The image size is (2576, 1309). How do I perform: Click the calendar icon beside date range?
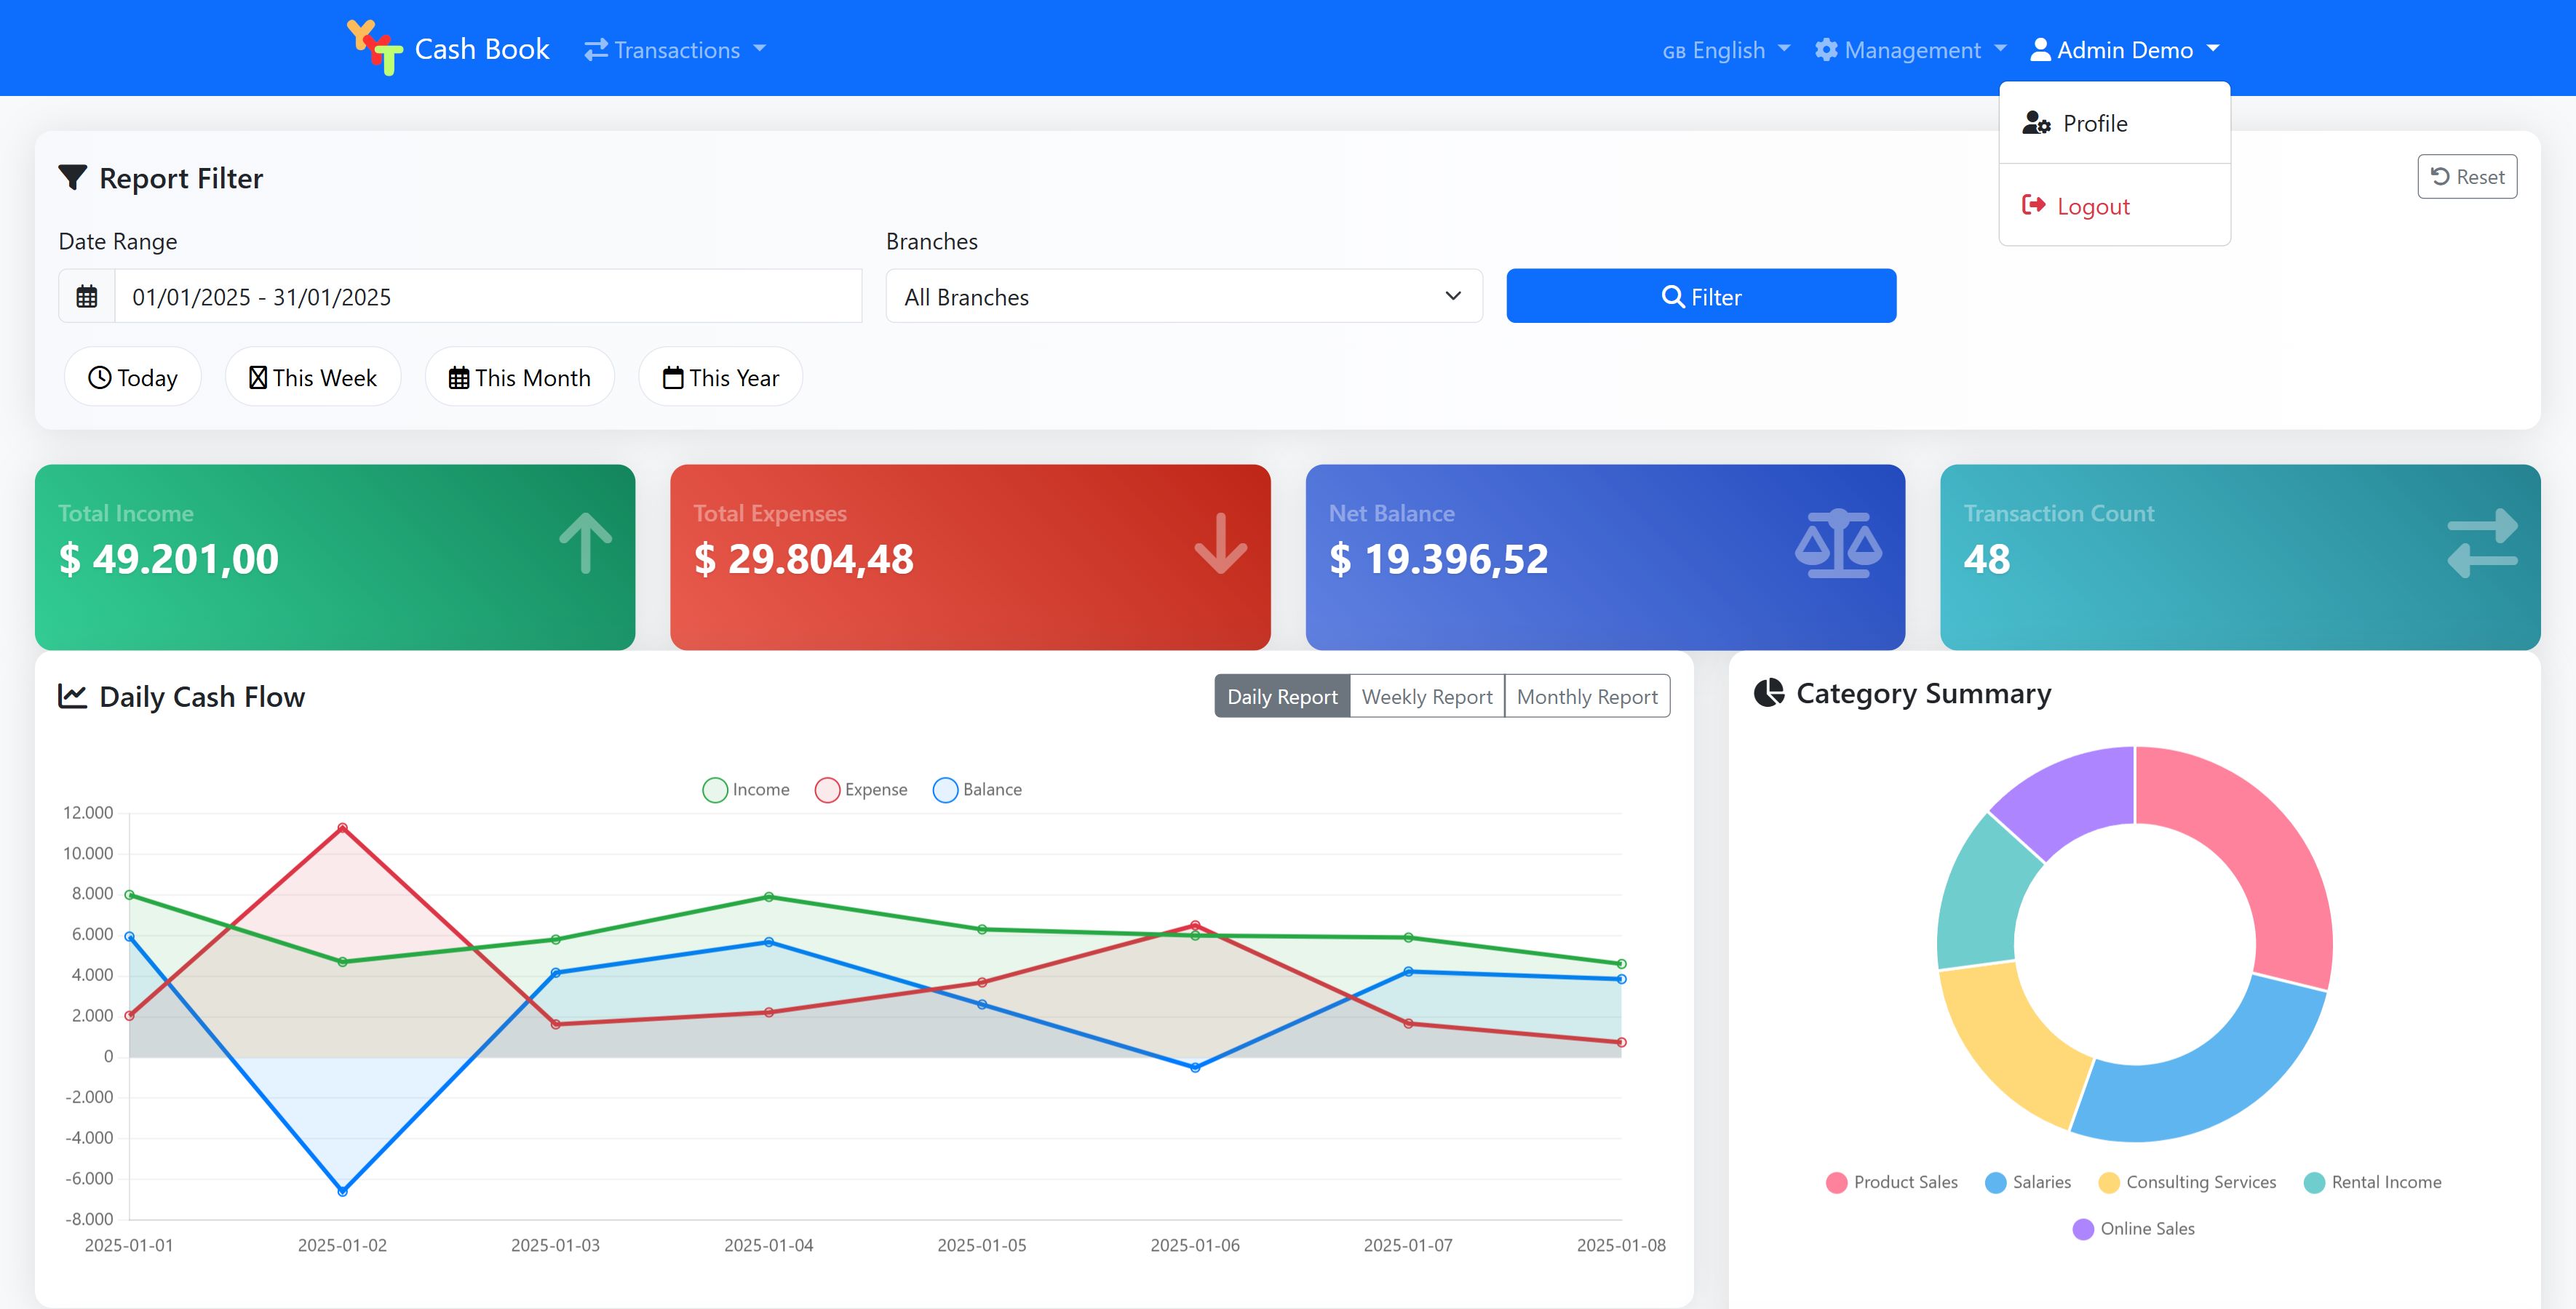tap(87, 297)
